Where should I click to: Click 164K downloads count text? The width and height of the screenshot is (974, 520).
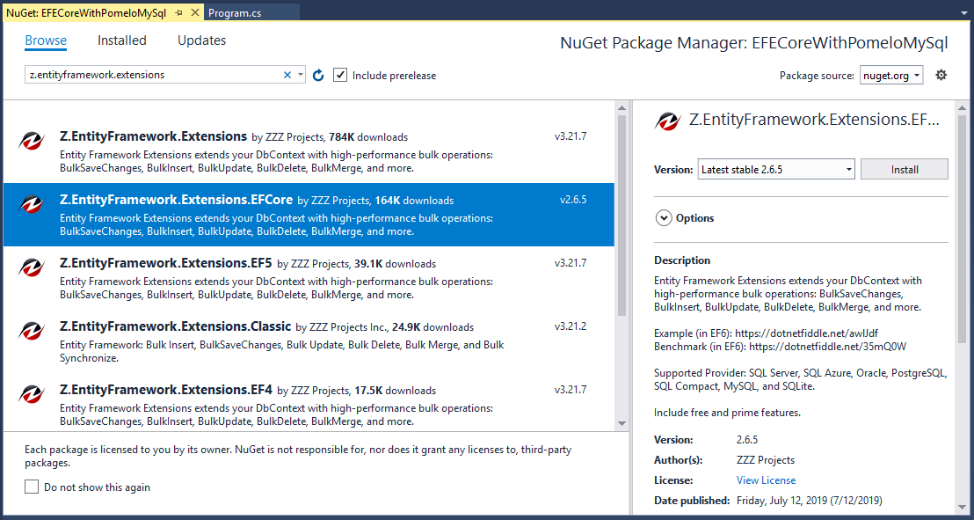[x=414, y=201]
